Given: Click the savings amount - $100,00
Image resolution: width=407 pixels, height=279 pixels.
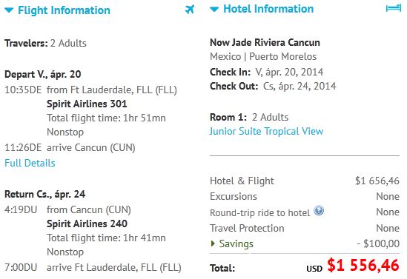Looking at the screenshot, I should coord(378,243).
